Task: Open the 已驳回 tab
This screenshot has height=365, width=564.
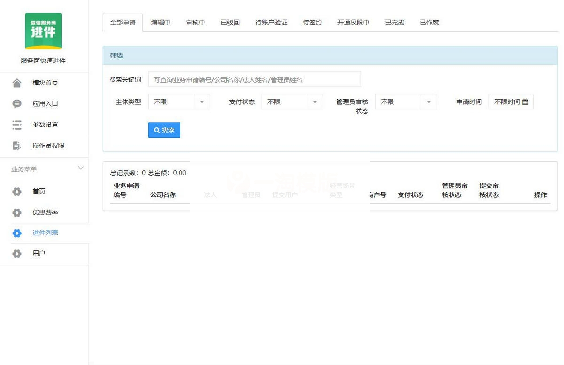Action: point(230,22)
